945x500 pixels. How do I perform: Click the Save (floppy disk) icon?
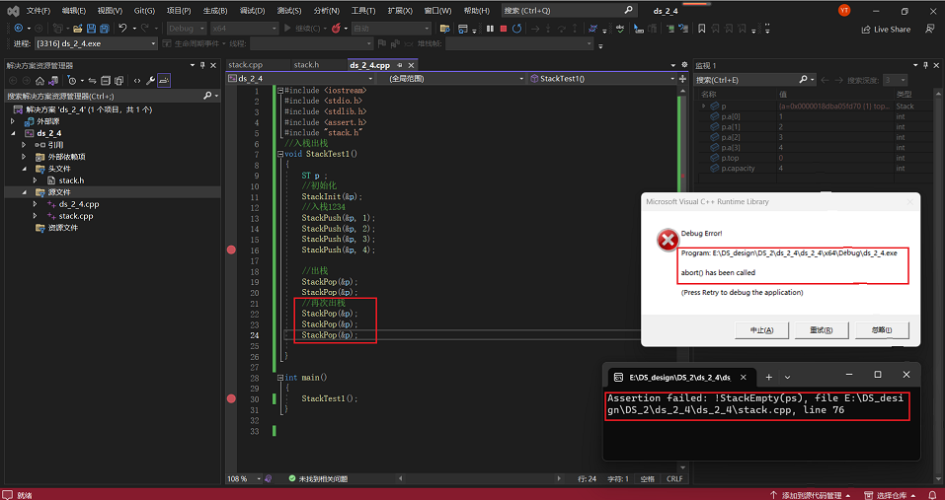tap(91, 29)
